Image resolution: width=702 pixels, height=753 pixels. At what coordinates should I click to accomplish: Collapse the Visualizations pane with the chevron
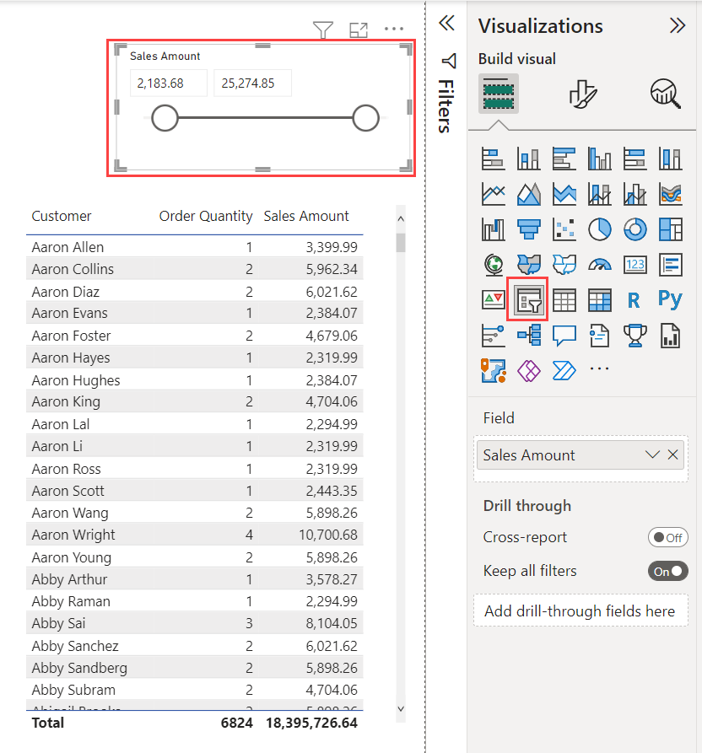pyautogui.click(x=678, y=25)
